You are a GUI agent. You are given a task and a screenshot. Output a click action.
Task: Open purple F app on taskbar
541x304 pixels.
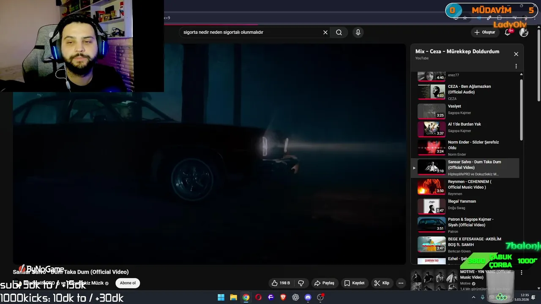click(271, 297)
